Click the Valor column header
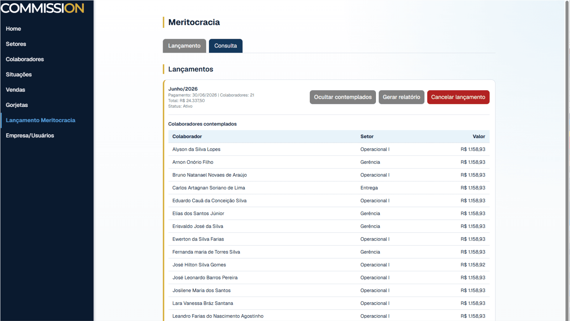Viewport: 570px width, 321px height. coord(479,136)
